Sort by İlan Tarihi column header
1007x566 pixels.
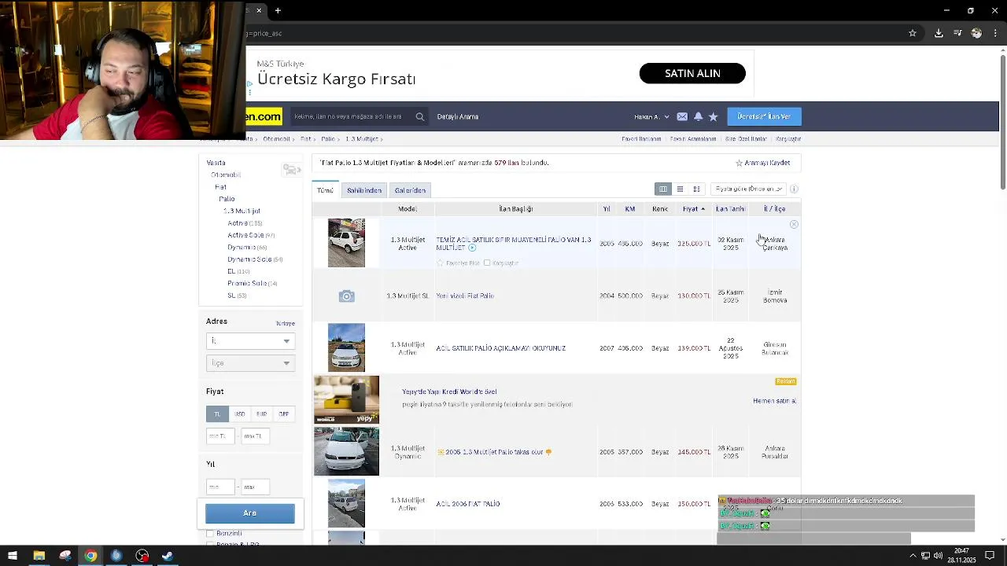tap(730, 208)
